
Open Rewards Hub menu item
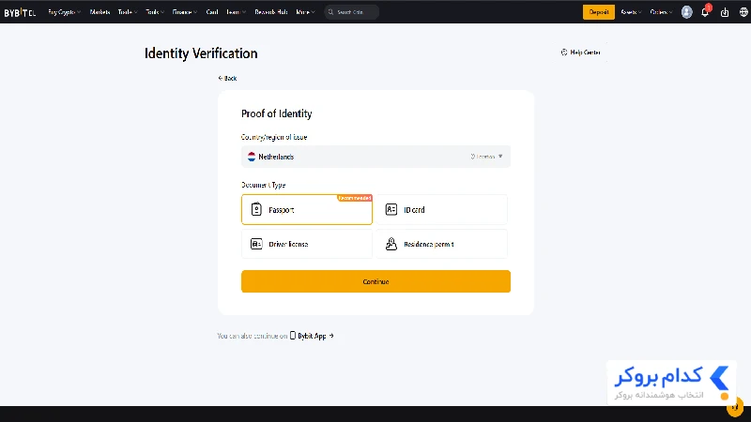(270, 12)
